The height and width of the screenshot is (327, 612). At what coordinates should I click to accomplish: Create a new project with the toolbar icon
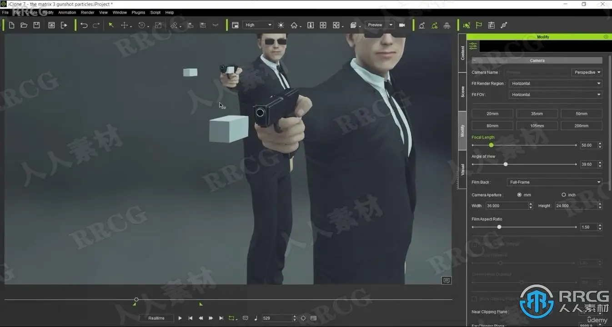pyautogui.click(x=12, y=25)
